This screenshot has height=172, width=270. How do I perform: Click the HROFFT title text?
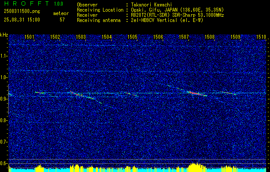(27, 3)
